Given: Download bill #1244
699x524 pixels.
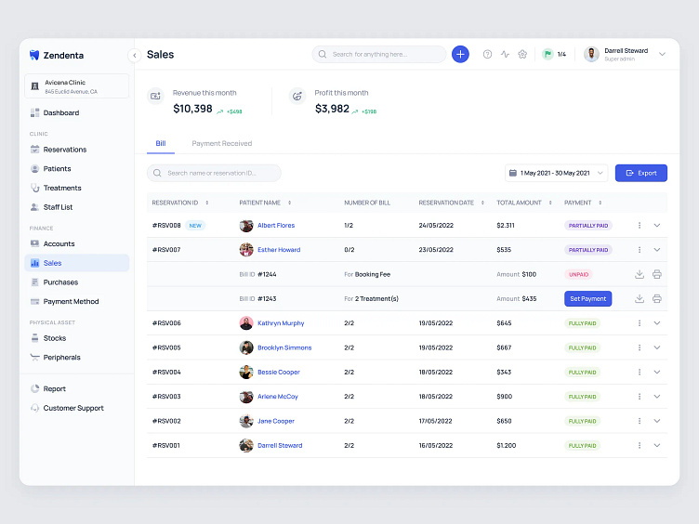Looking at the screenshot, I should (640, 274).
